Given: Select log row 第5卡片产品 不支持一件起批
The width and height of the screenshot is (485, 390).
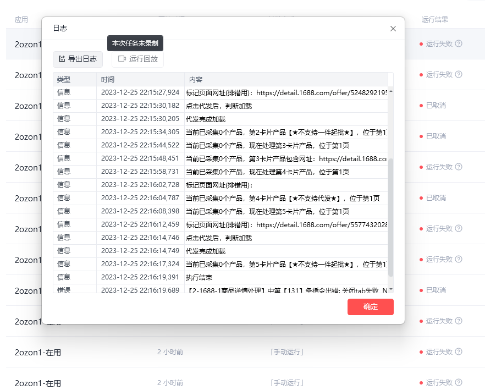Looking at the screenshot, I should coord(221,265).
